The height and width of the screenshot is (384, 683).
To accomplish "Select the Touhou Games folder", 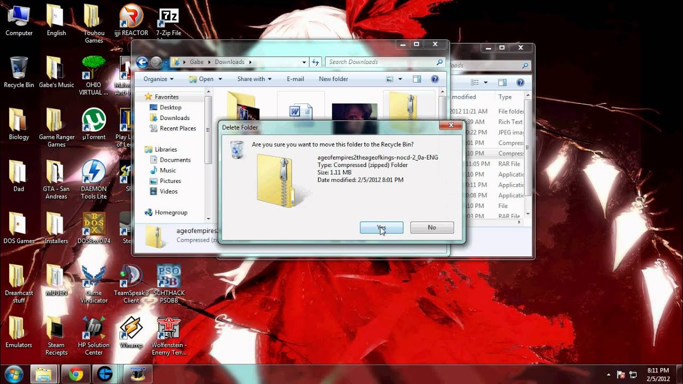I will pos(94,24).
